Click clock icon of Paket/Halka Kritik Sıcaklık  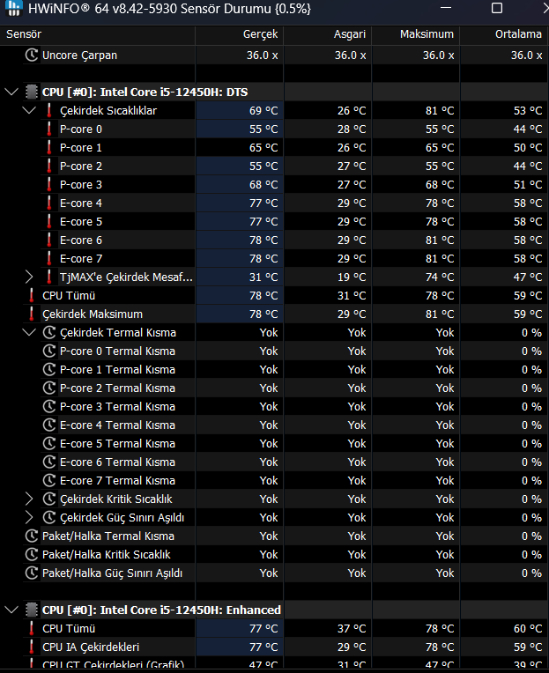(x=32, y=554)
